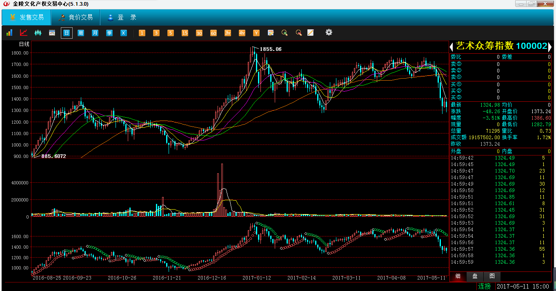Open the settings gear icon
Screen dimensions: 556x291
tap(329, 32)
